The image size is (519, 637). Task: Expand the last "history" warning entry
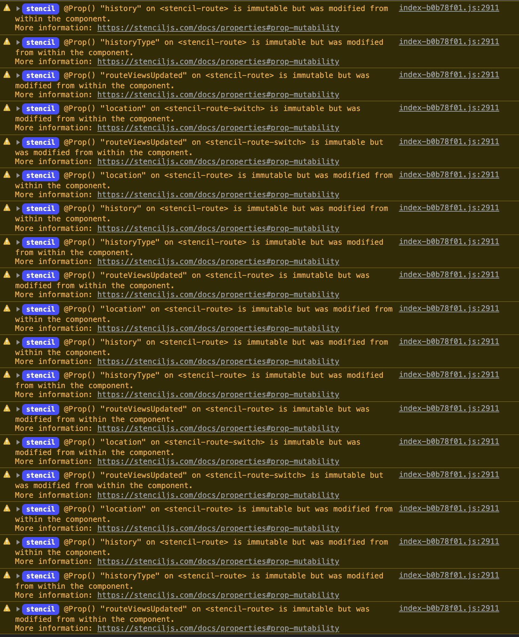(x=18, y=542)
